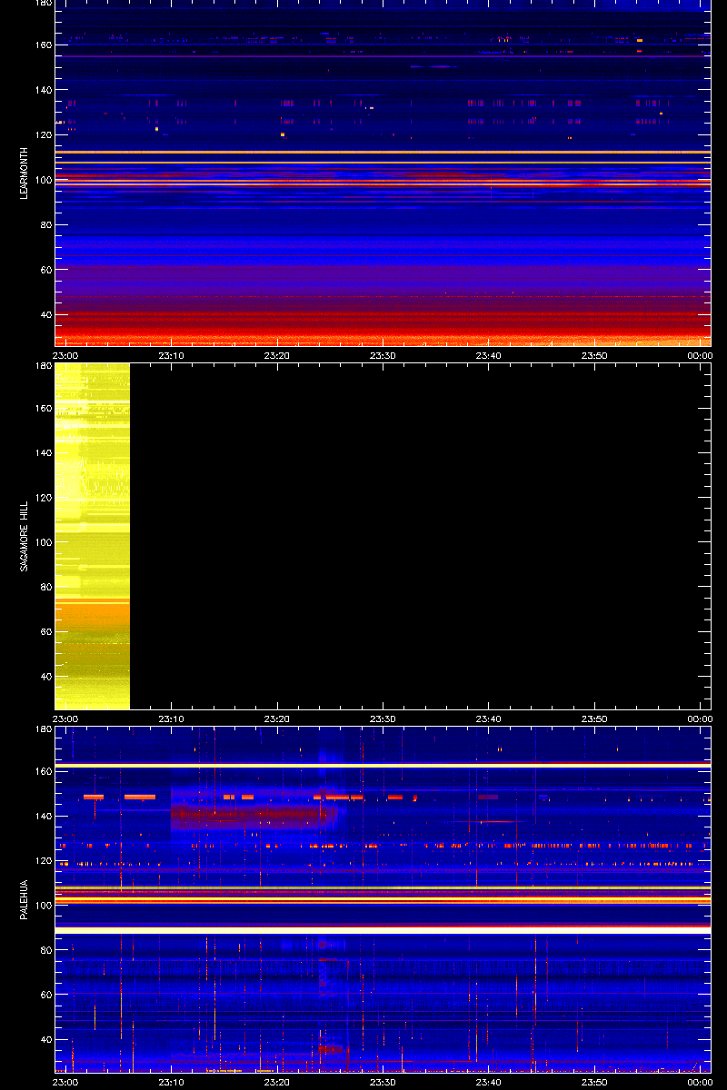Click 00:00 time label under Sagamore Hill panel
727x1090 pixels.
[x=699, y=718]
